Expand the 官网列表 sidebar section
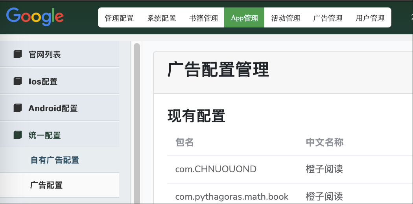 click(x=45, y=54)
